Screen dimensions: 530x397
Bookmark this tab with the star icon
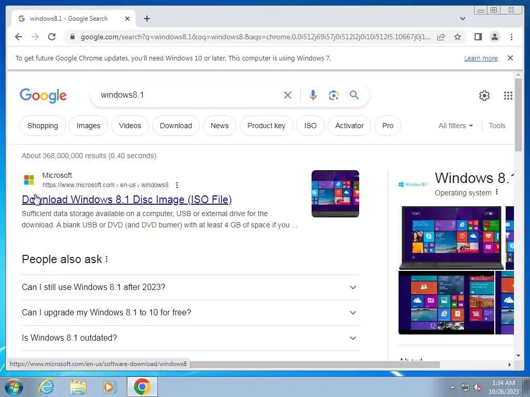click(x=458, y=37)
